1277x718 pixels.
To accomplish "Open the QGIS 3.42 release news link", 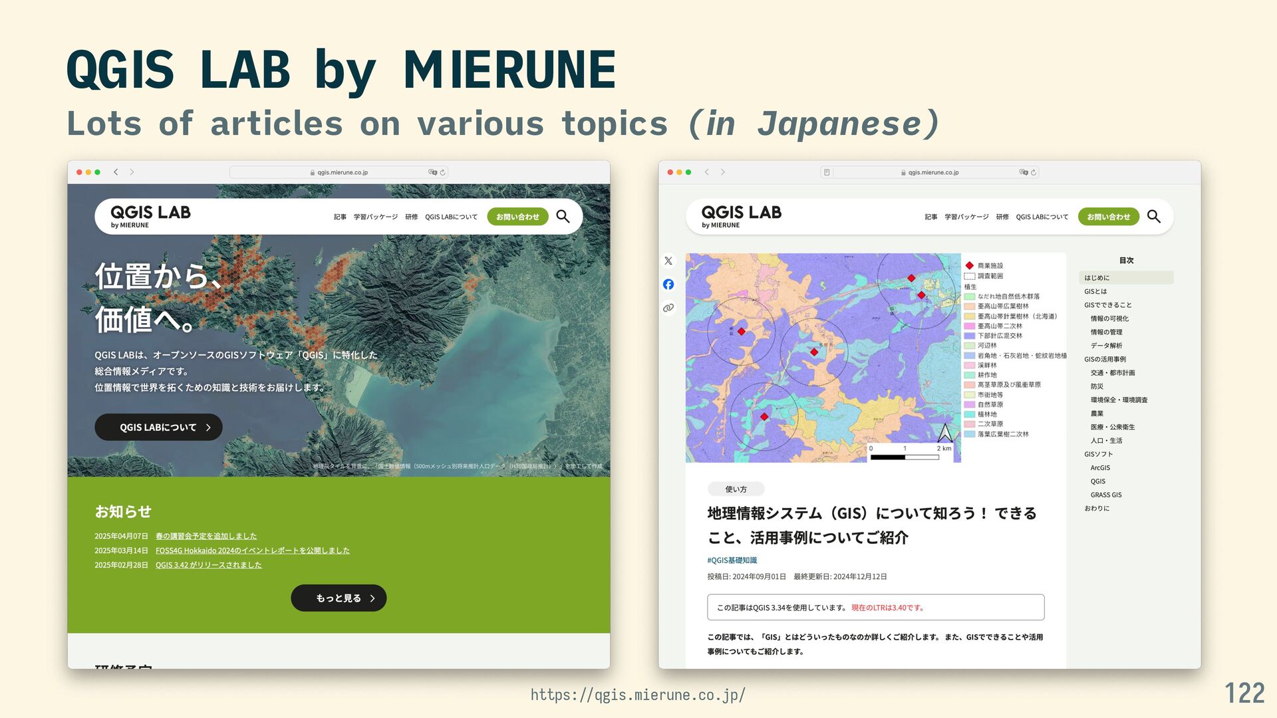I will pos(208,565).
